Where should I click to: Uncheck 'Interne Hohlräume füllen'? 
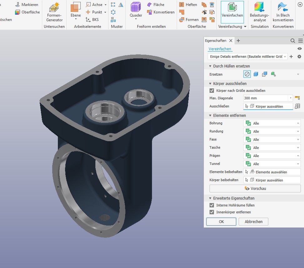[212, 205]
